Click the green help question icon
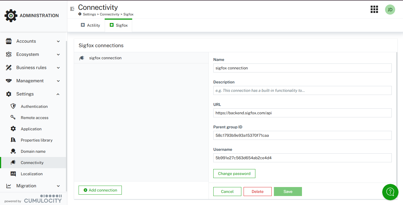Screen dimensions: 403x205 [x=390, y=192]
